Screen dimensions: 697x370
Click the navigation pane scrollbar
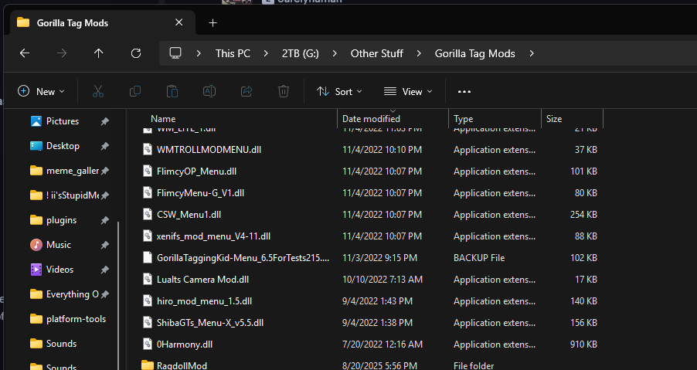[x=118, y=295]
